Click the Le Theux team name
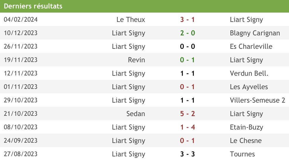 pos(131,20)
